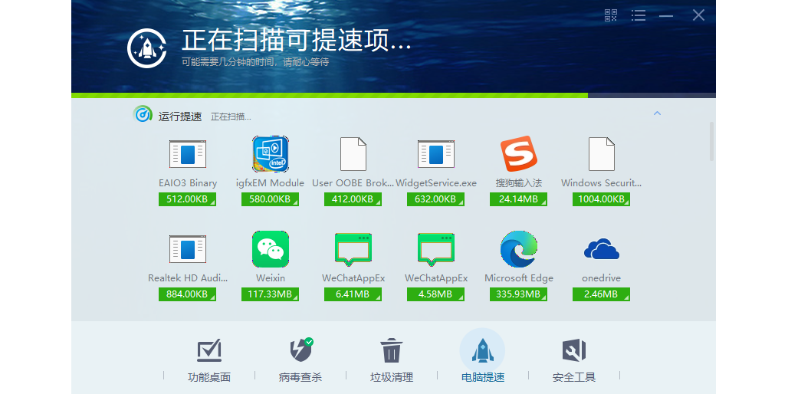
Task: Select the 电脑提速 tab
Action: click(482, 356)
